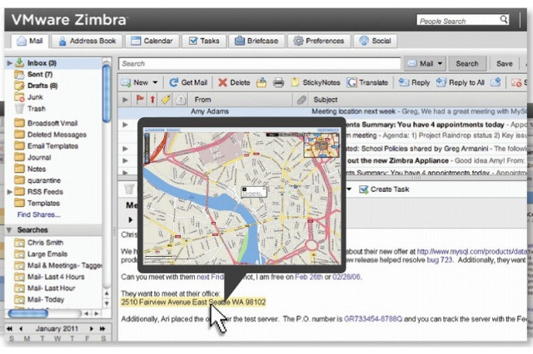This screenshot has width=533, height=354.
Task: Reply to the selected message
Action: (x=415, y=82)
